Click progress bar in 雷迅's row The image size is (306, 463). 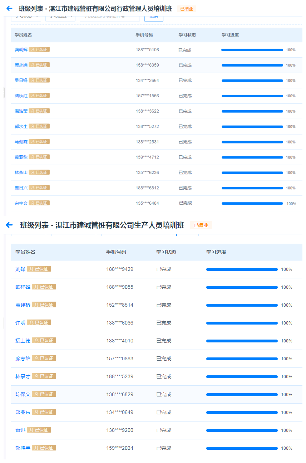click(x=242, y=430)
